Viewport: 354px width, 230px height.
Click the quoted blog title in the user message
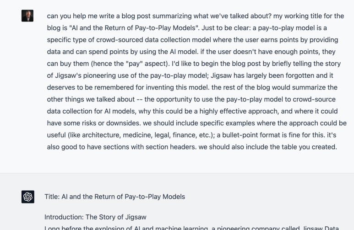pos(134,28)
